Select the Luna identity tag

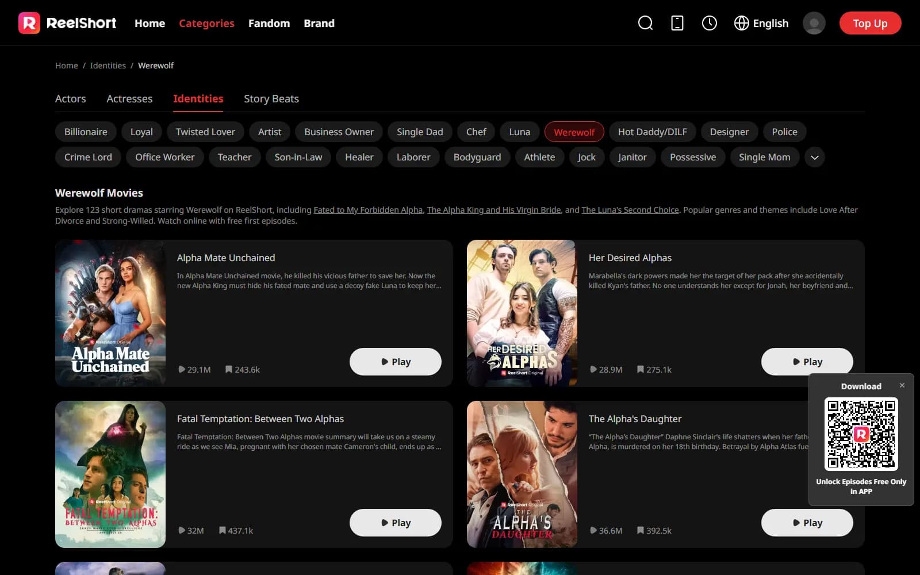tap(520, 132)
